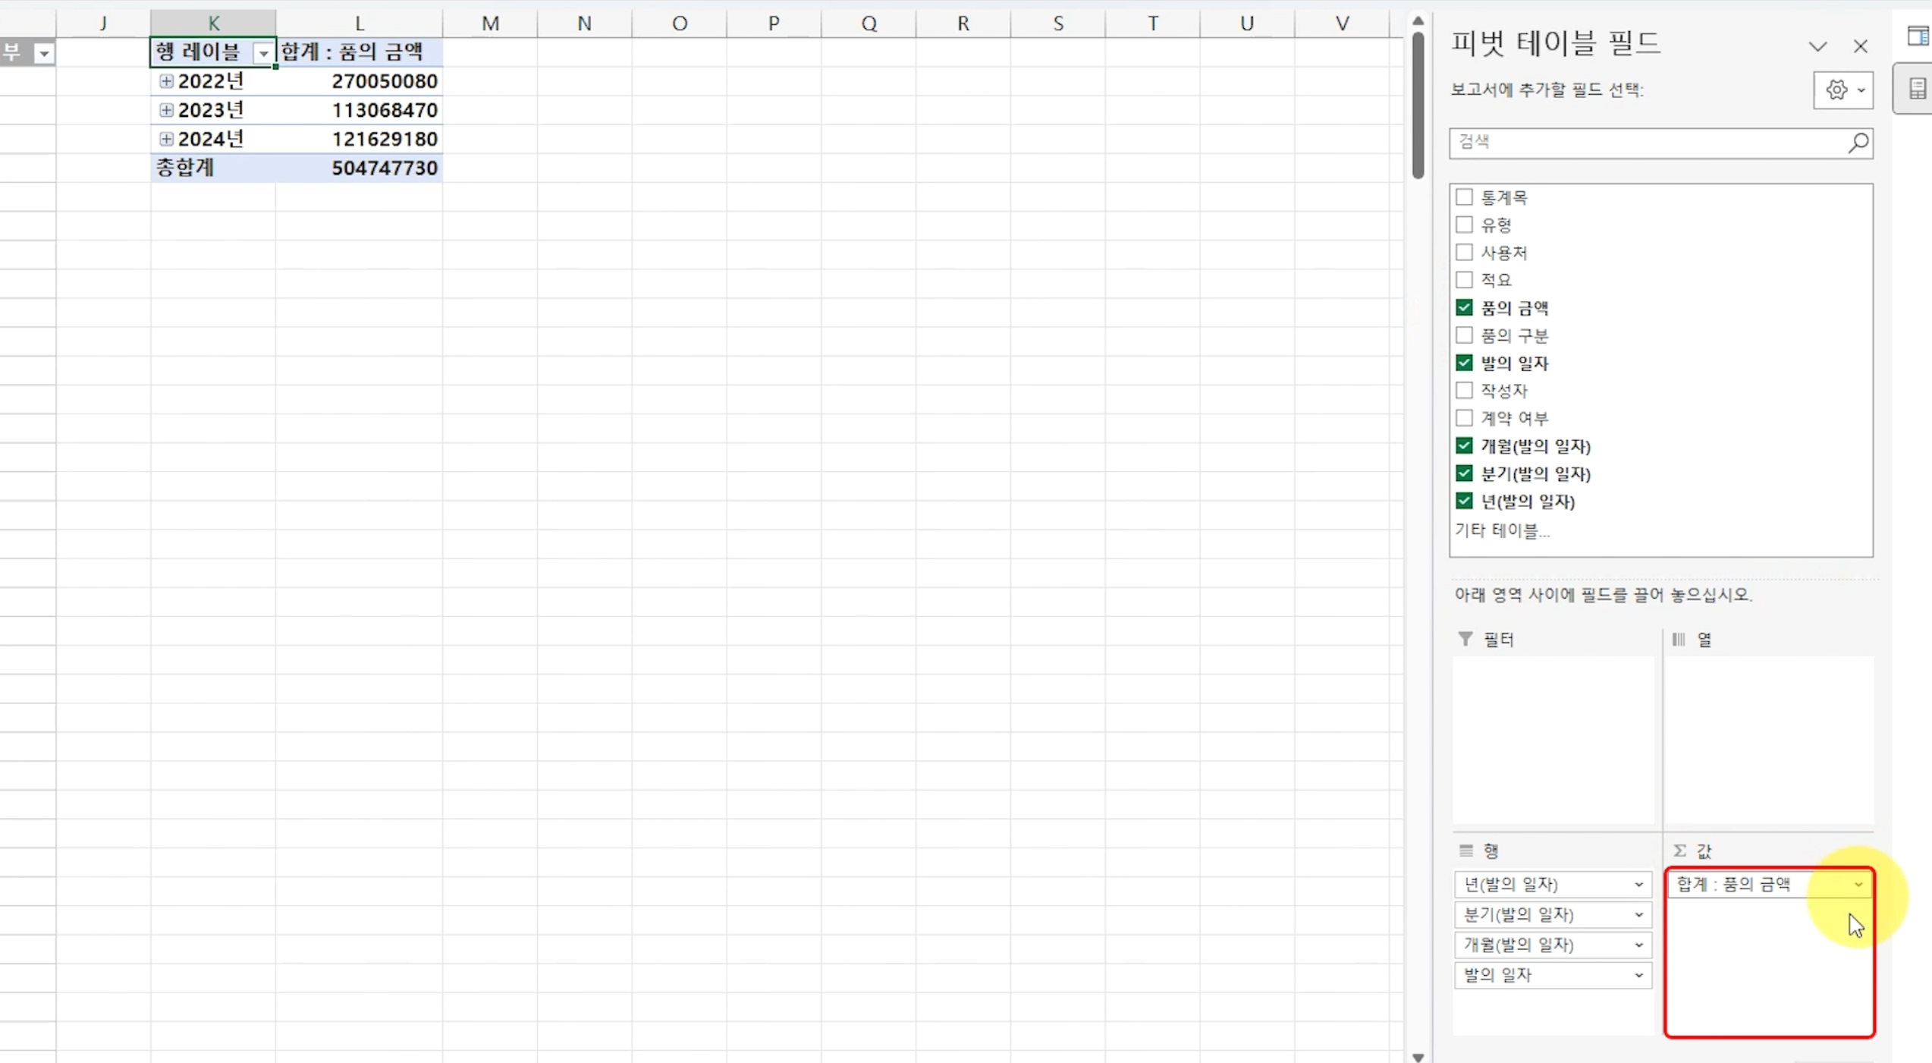Expand the 2022년 row group plus icon
The width and height of the screenshot is (1932, 1063).
pyautogui.click(x=166, y=81)
